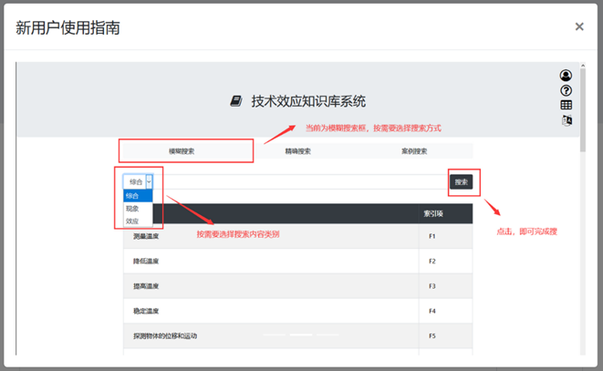The height and width of the screenshot is (371, 603).
Task: Select the 效应 dropdown option
Action: [x=138, y=221]
